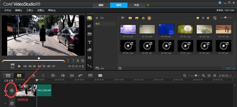Fit project in timeline window
The height and width of the screenshot is (107, 237).
pos(209,75)
